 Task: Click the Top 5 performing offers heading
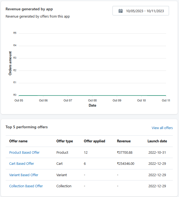pos(26,127)
